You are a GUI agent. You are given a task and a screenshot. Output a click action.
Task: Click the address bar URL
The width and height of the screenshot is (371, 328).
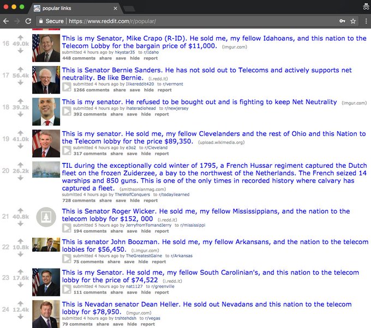pos(112,21)
